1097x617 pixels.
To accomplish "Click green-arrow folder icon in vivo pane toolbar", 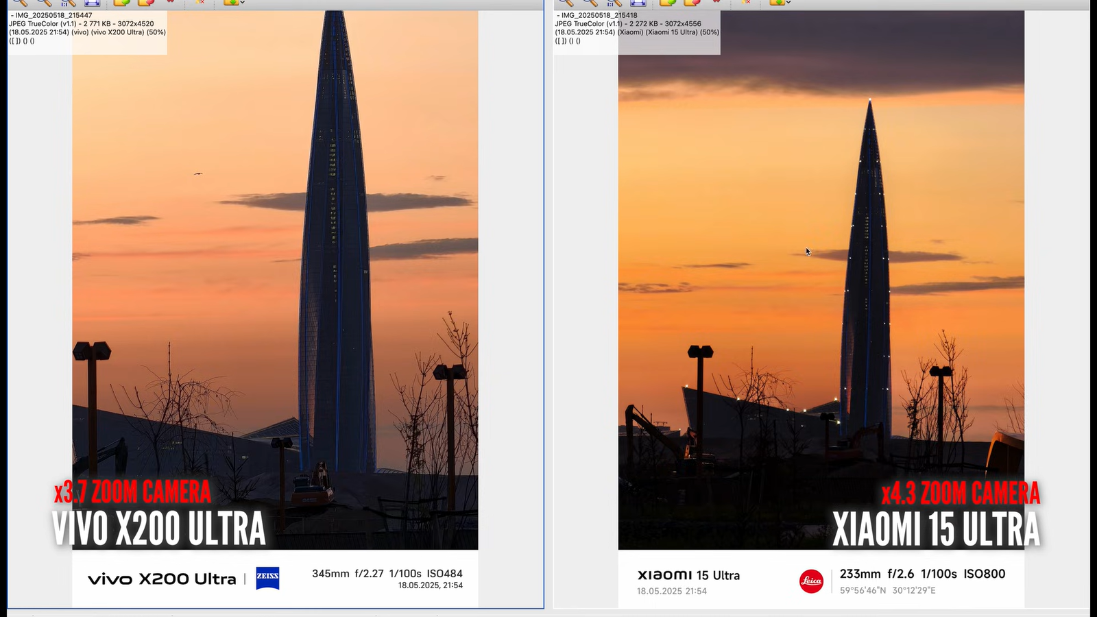I will [121, 3].
